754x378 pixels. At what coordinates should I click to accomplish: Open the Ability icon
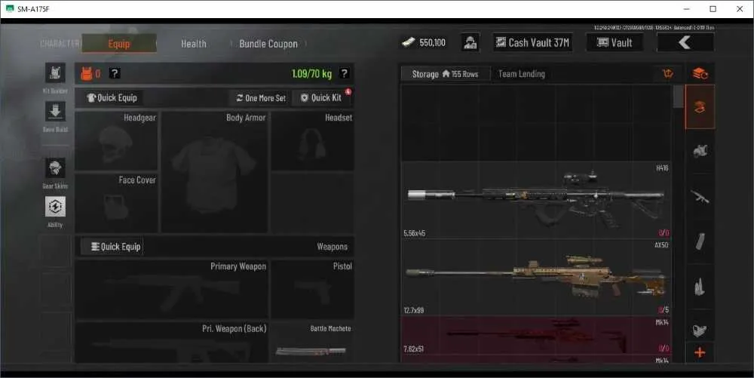pos(55,207)
